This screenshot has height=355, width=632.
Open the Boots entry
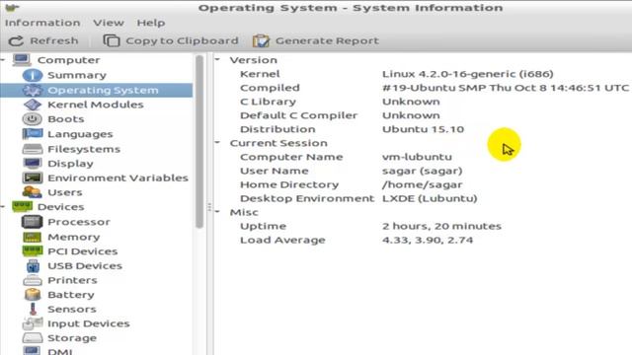(x=66, y=119)
